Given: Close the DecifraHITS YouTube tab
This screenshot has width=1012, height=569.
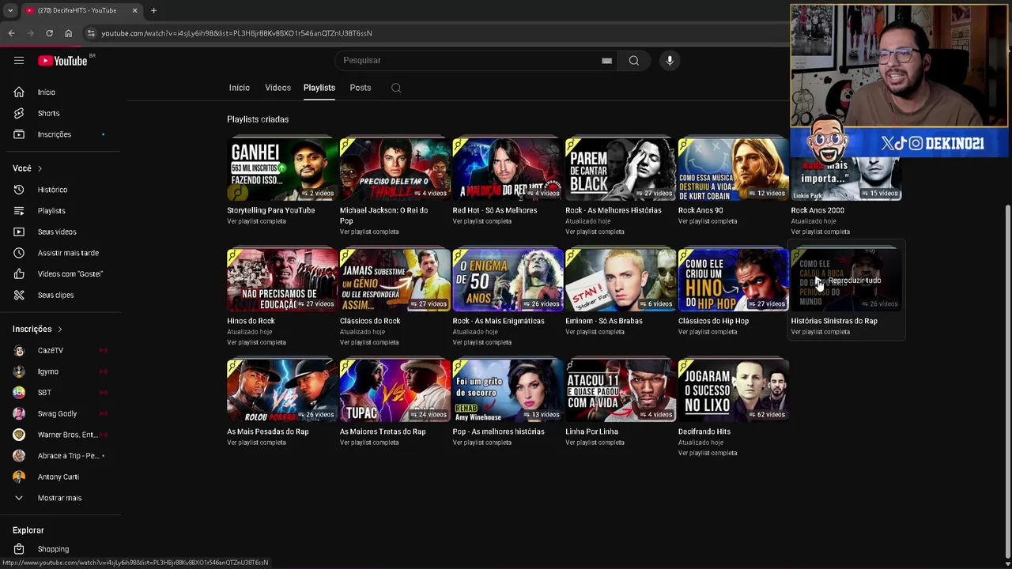Looking at the screenshot, I should pos(134,10).
